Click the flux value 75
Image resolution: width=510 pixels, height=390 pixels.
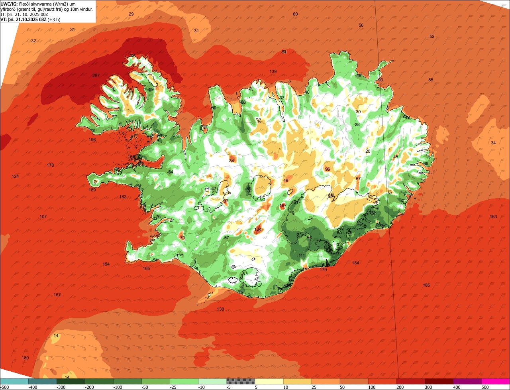click(x=240, y=292)
